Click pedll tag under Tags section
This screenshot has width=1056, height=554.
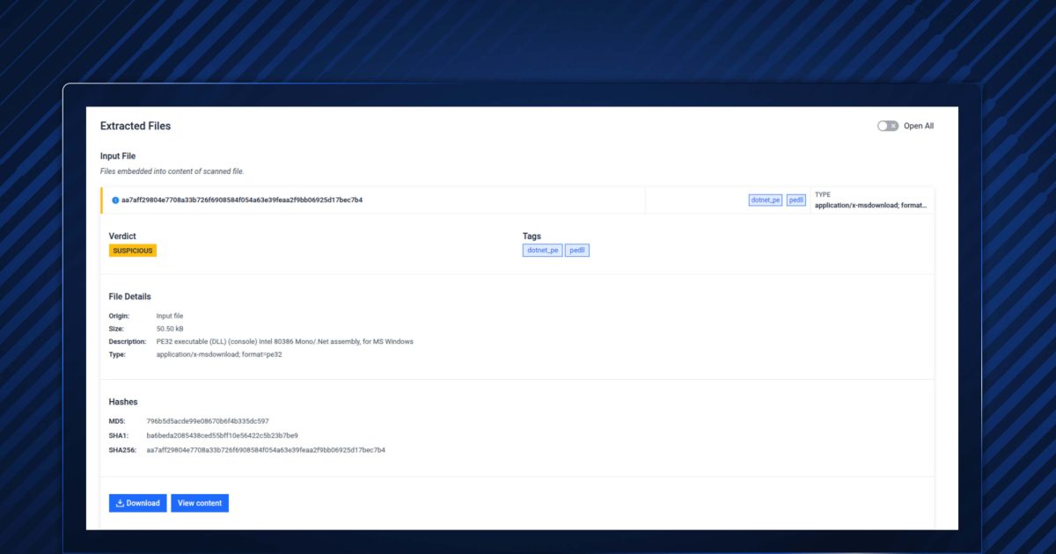tap(577, 251)
